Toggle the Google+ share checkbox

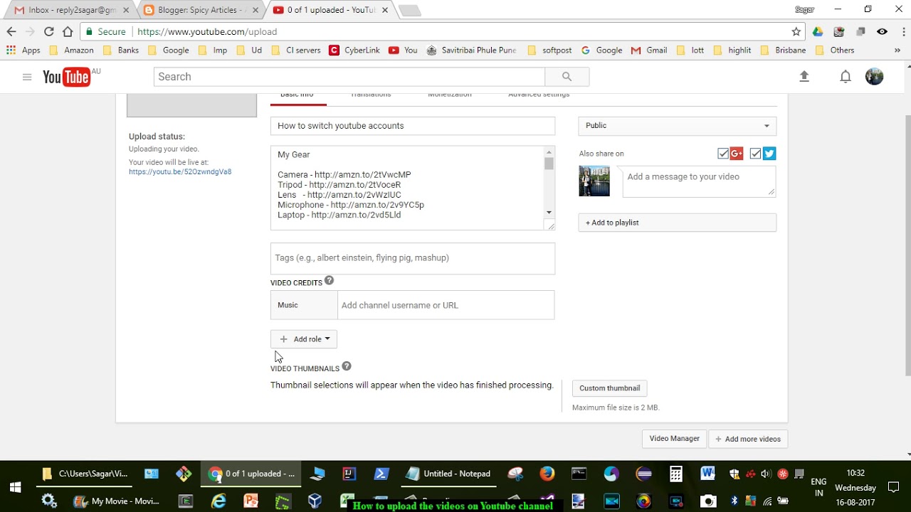tap(723, 154)
